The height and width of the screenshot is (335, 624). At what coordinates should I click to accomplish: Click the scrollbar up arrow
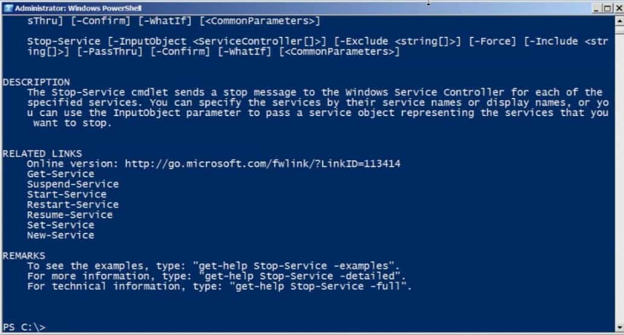620,20
